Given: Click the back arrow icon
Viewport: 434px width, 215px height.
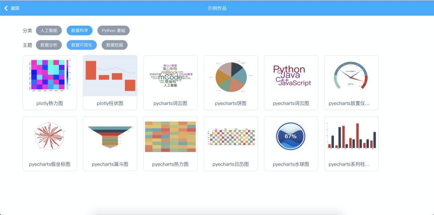Looking at the screenshot, I should (x=6, y=8).
